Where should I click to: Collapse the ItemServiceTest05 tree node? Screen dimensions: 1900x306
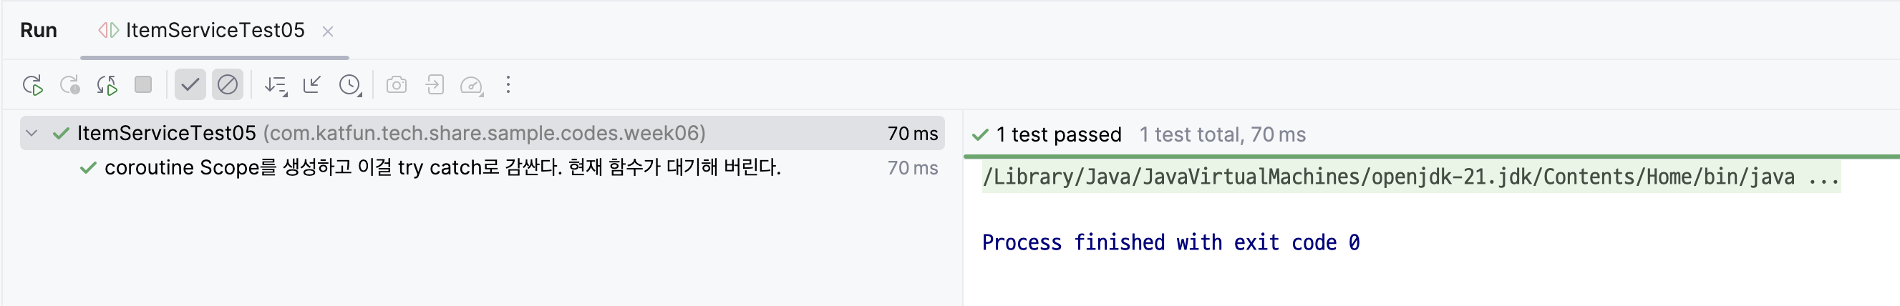31,134
